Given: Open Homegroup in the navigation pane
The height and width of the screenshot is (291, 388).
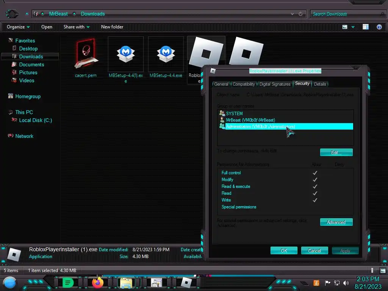Looking at the screenshot, I should (x=28, y=96).
